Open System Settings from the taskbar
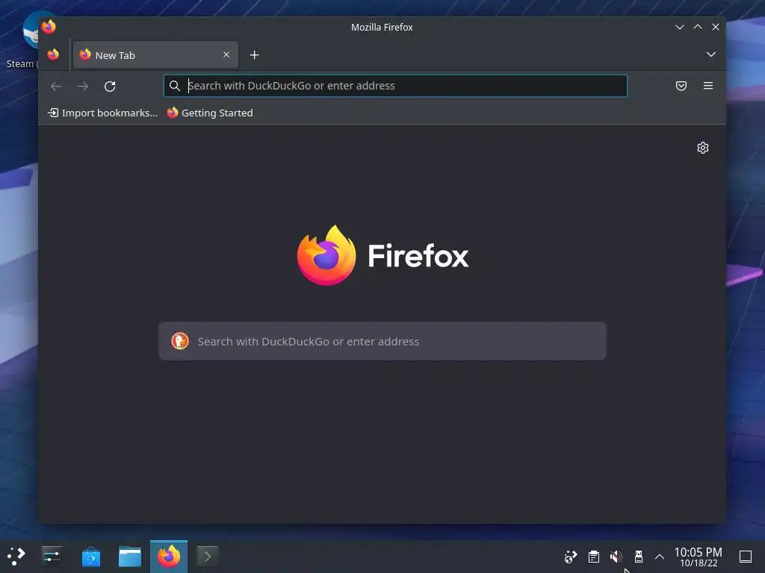The width and height of the screenshot is (765, 573). pyautogui.click(x=52, y=556)
